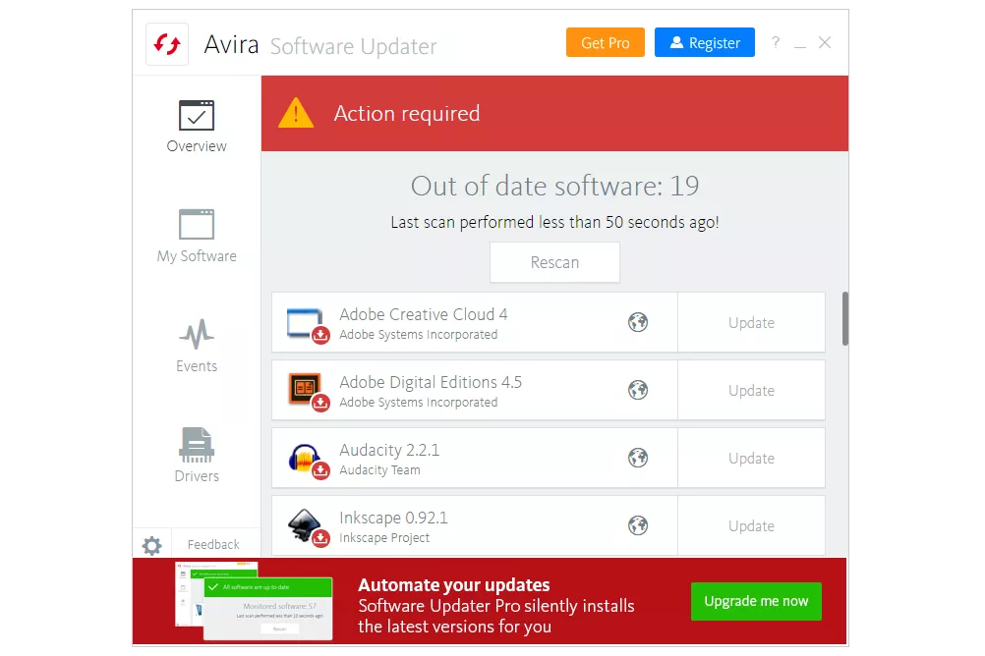Click the green Upgrade me now button
The image size is (985, 656).
[x=755, y=601]
